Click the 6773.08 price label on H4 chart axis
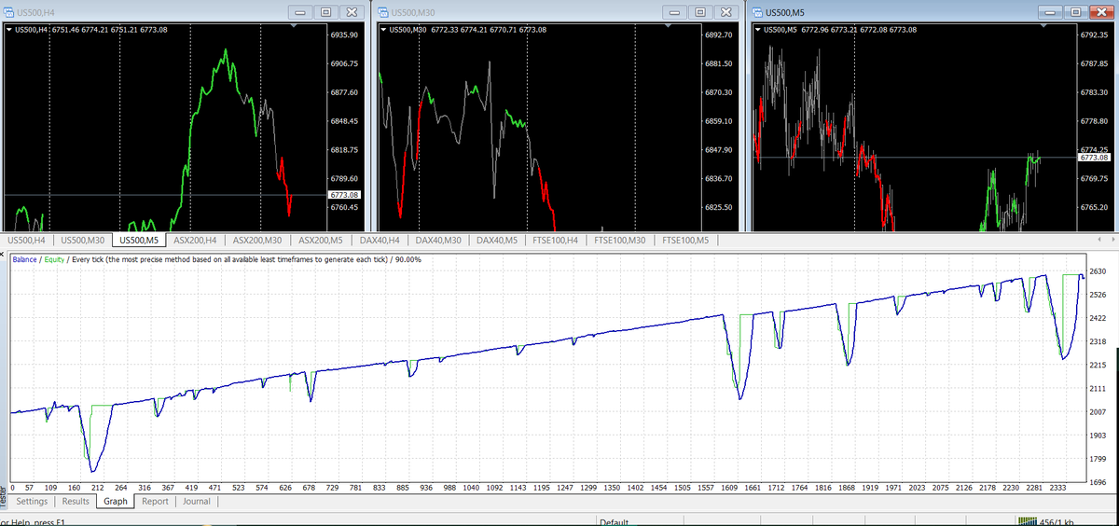The height and width of the screenshot is (526, 1119). (x=344, y=194)
